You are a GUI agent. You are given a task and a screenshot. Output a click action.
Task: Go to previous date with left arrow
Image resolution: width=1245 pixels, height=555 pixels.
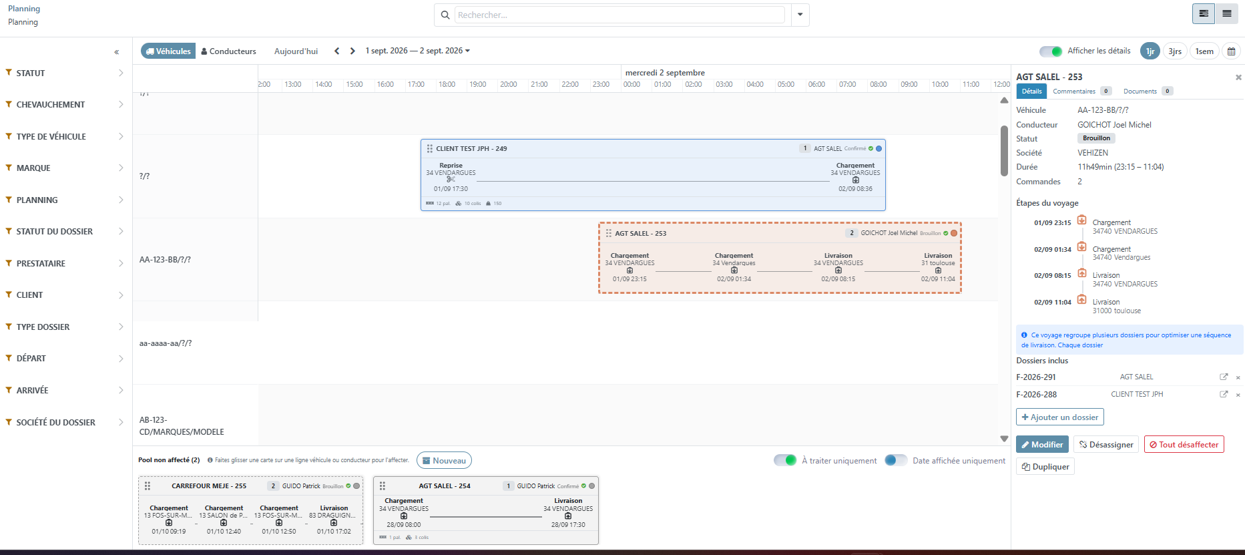336,51
